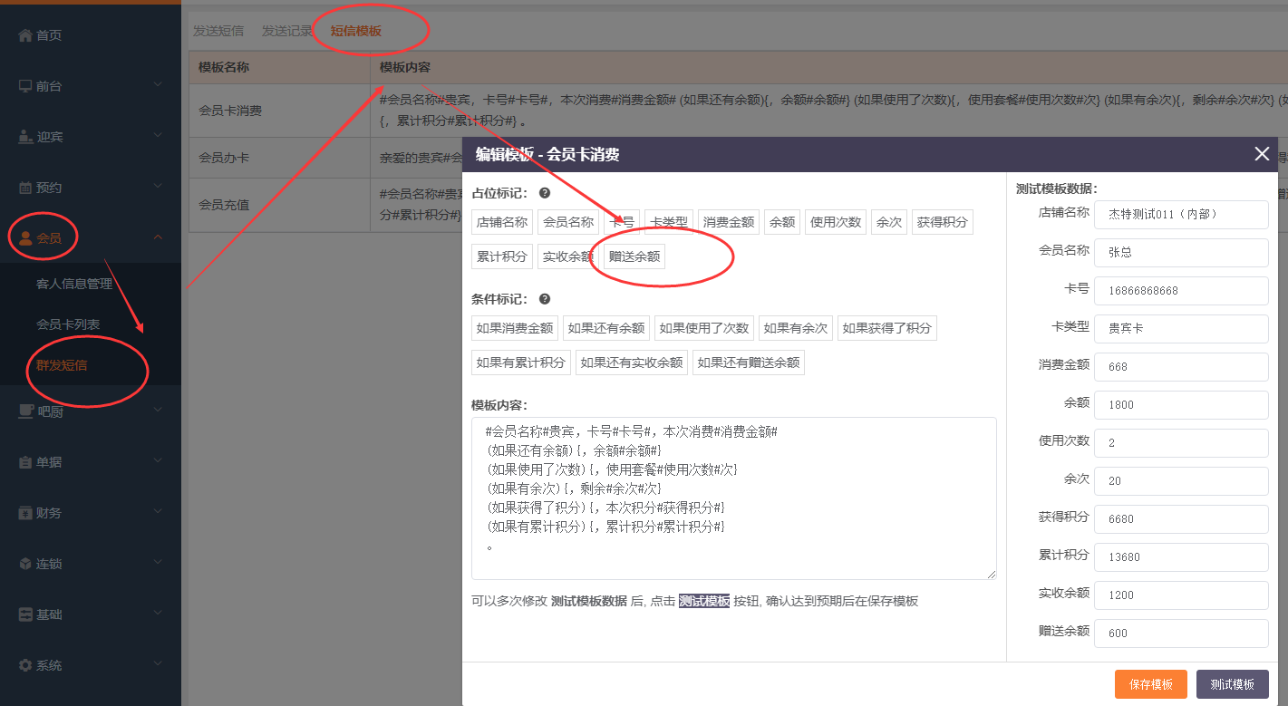Viewport: 1288px width, 706px height.
Task: Expand the 连锁 sidebar menu chevron
Action: point(158,563)
